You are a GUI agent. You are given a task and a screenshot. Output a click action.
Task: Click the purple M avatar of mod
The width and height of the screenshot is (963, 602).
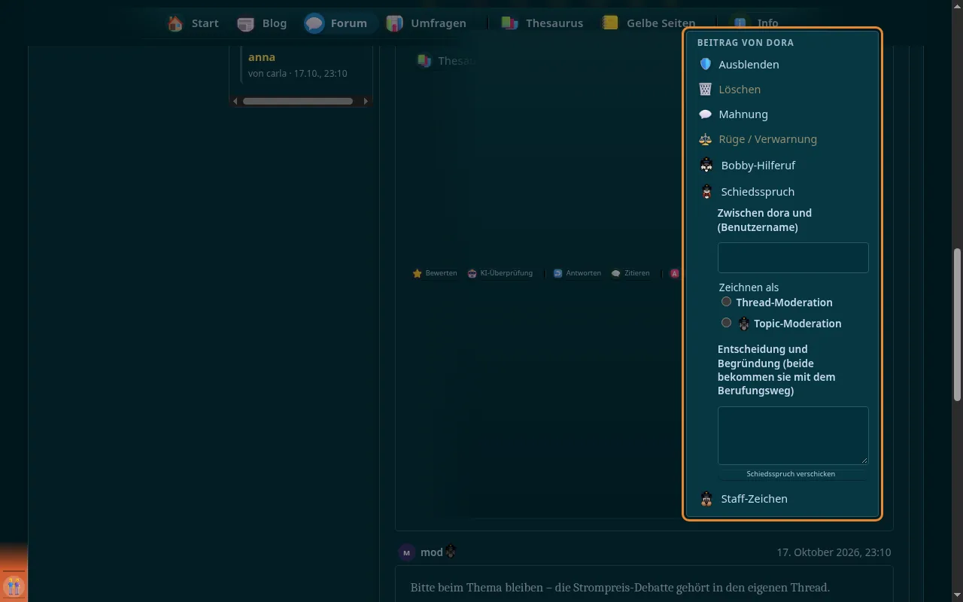pos(406,552)
